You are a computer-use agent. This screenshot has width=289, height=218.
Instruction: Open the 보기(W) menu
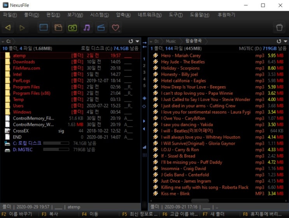(75, 15)
